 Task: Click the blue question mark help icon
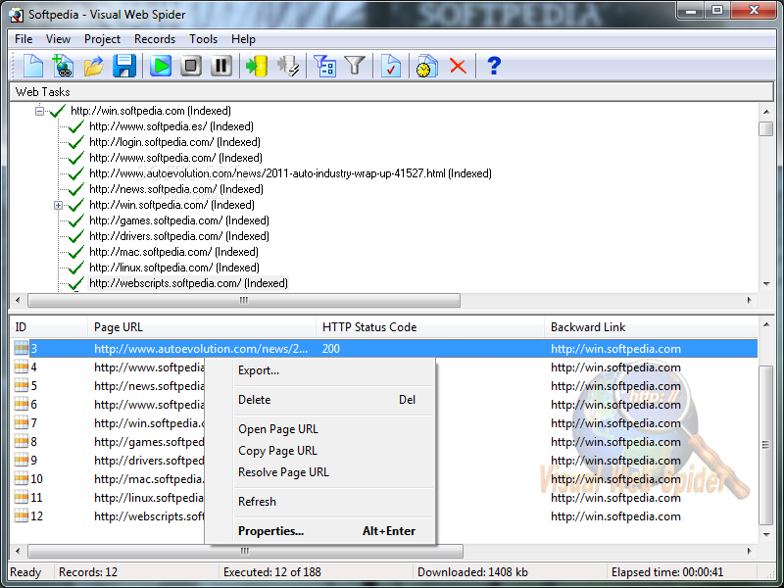coord(494,66)
